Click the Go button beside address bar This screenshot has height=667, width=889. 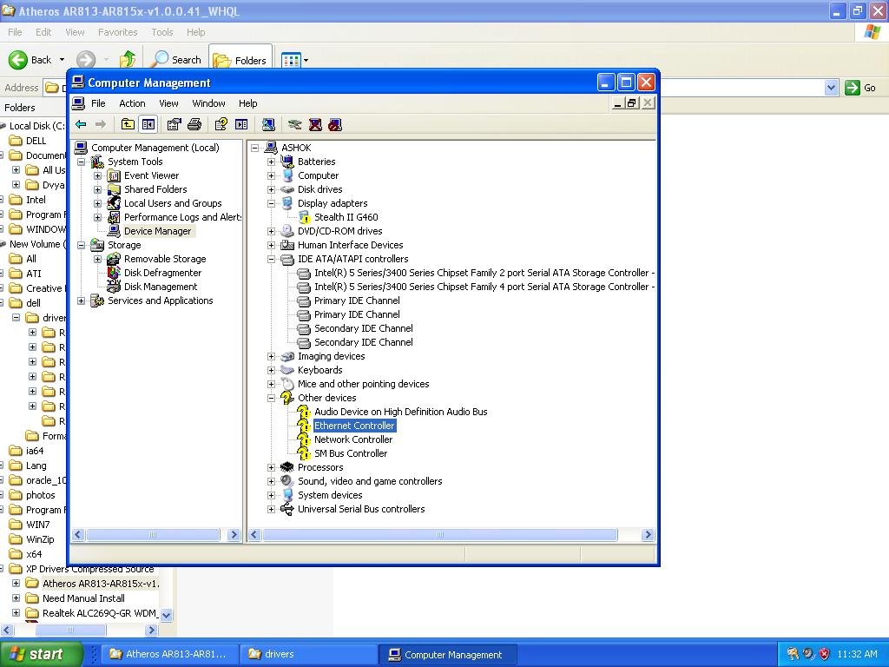(x=860, y=88)
